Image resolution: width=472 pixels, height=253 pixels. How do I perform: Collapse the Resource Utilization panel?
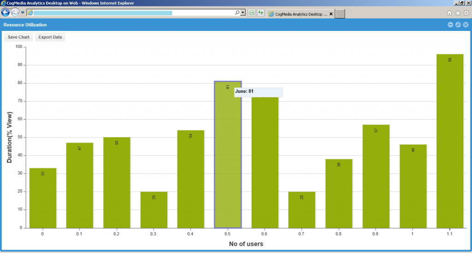pyautogui.click(x=450, y=25)
